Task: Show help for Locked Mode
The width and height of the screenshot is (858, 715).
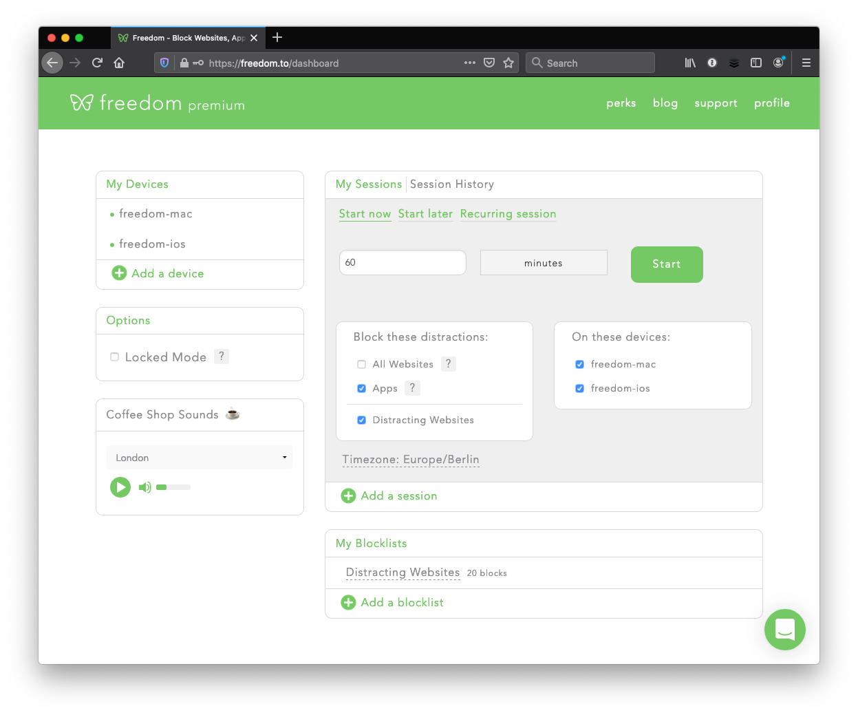Action: [x=222, y=356]
